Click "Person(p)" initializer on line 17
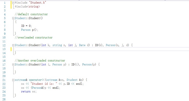This screenshot has width=189, height=101. click(89, 65)
